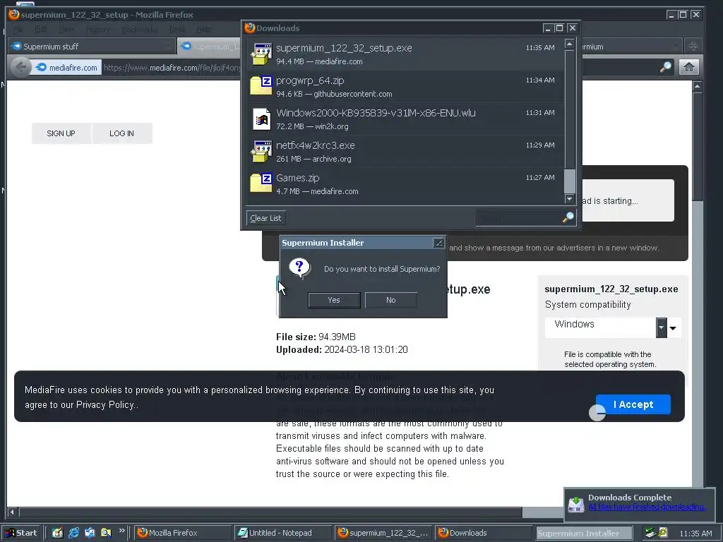This screenshot has width=723, height=542.
Task: Switch to the supermium_1... MediaFire tab
Action: (x=210, y=47)
